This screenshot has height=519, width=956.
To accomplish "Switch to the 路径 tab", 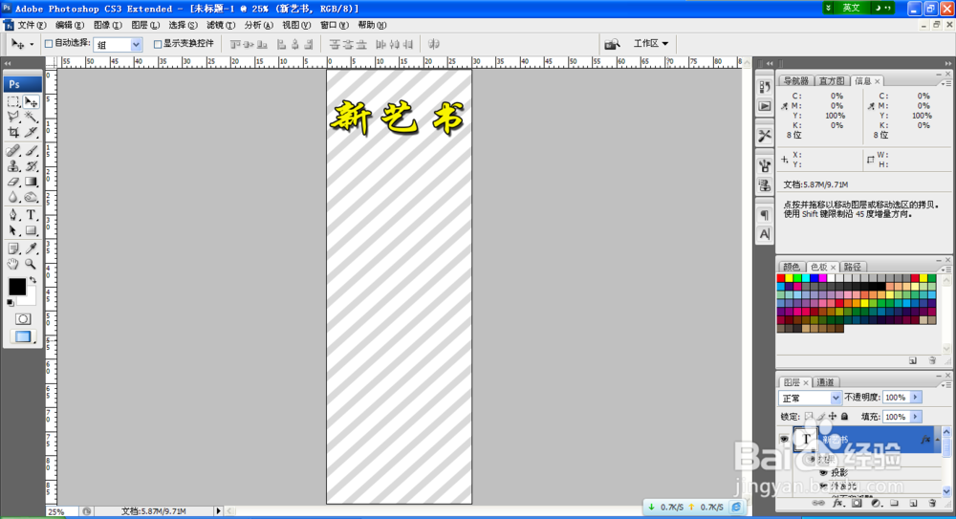I will (x=853, y=267).
